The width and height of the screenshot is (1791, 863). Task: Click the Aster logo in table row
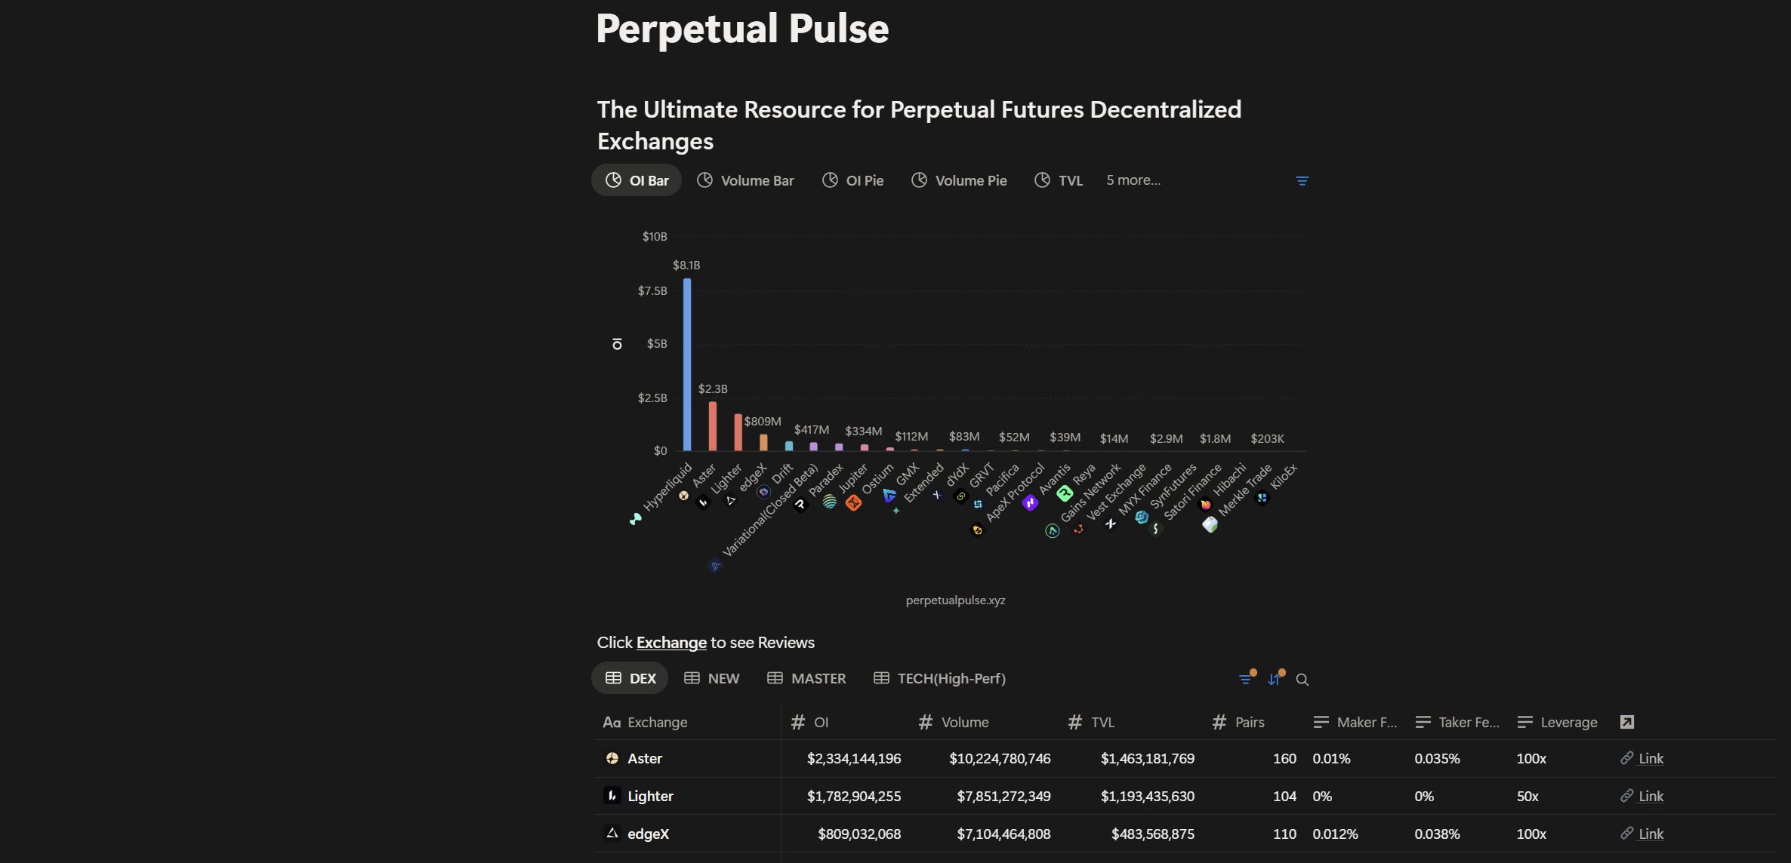click(x=612, y=758)
